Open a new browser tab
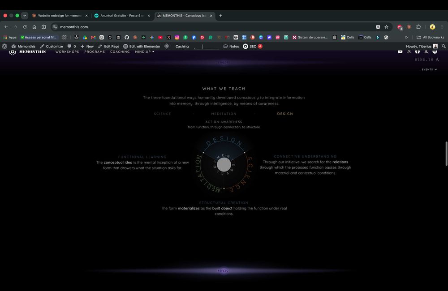 [220, 16]
